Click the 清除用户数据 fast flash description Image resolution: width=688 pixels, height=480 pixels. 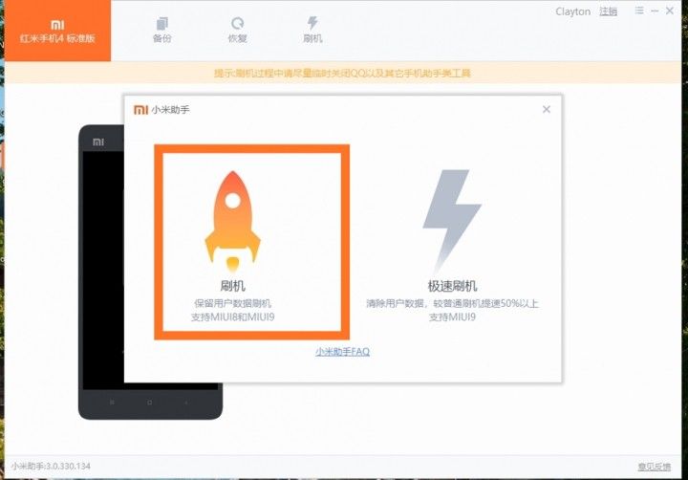point(452,303)
